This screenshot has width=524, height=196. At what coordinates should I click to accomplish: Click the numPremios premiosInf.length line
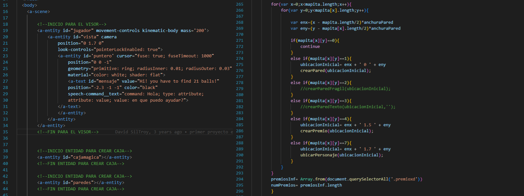click(x=306, y=185)
